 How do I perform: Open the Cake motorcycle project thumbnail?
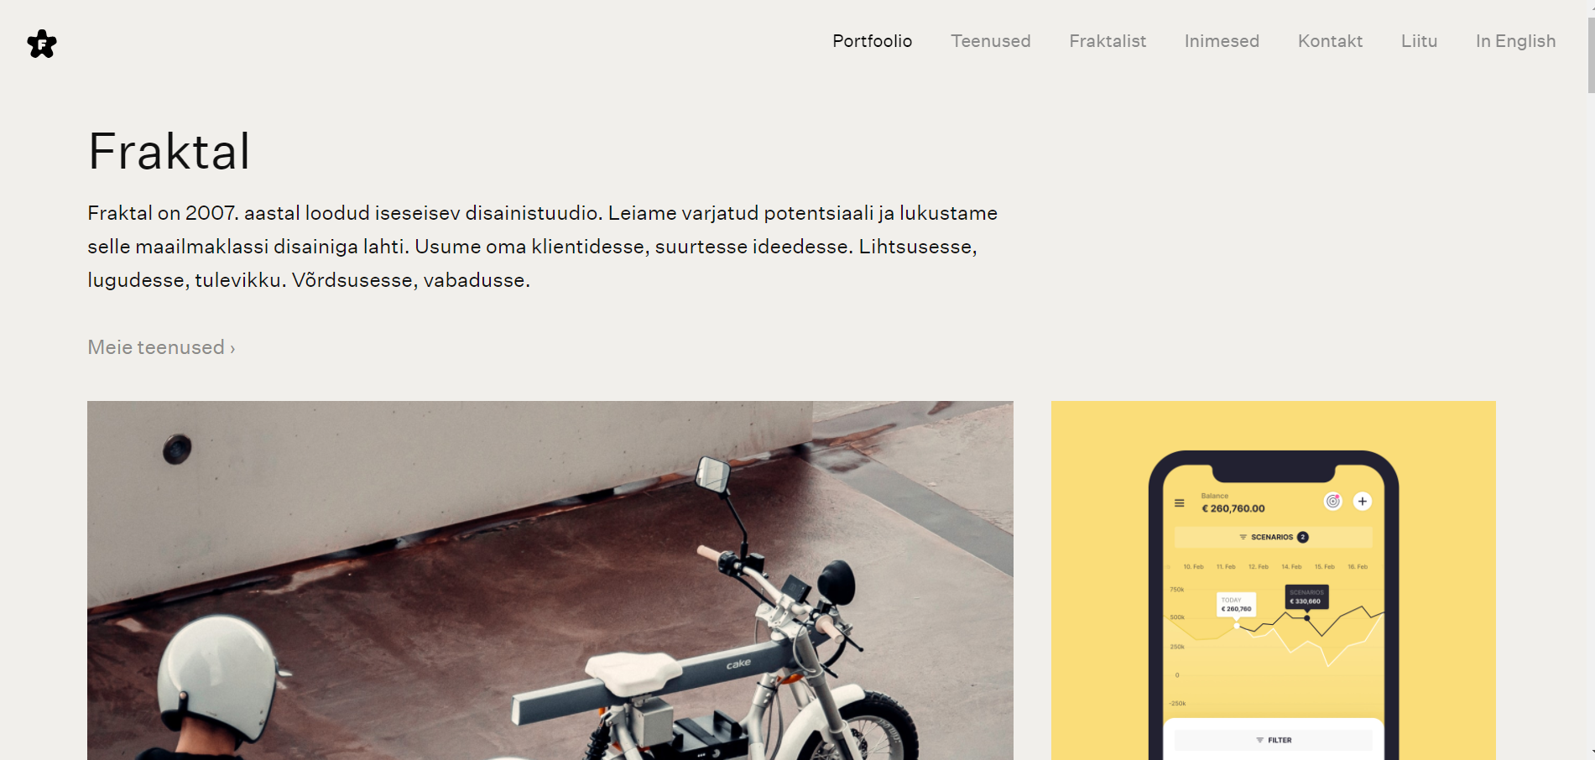(x=550, y=580)
